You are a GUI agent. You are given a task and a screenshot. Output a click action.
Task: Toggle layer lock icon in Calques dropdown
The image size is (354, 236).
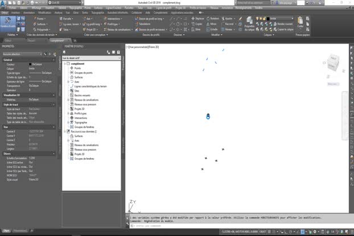pos(264,19)
